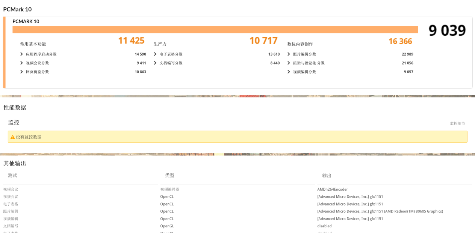Screen dimensions: 475x233
Task: Click the arrow beside 网页浏览分数
Action: (22, 72)
